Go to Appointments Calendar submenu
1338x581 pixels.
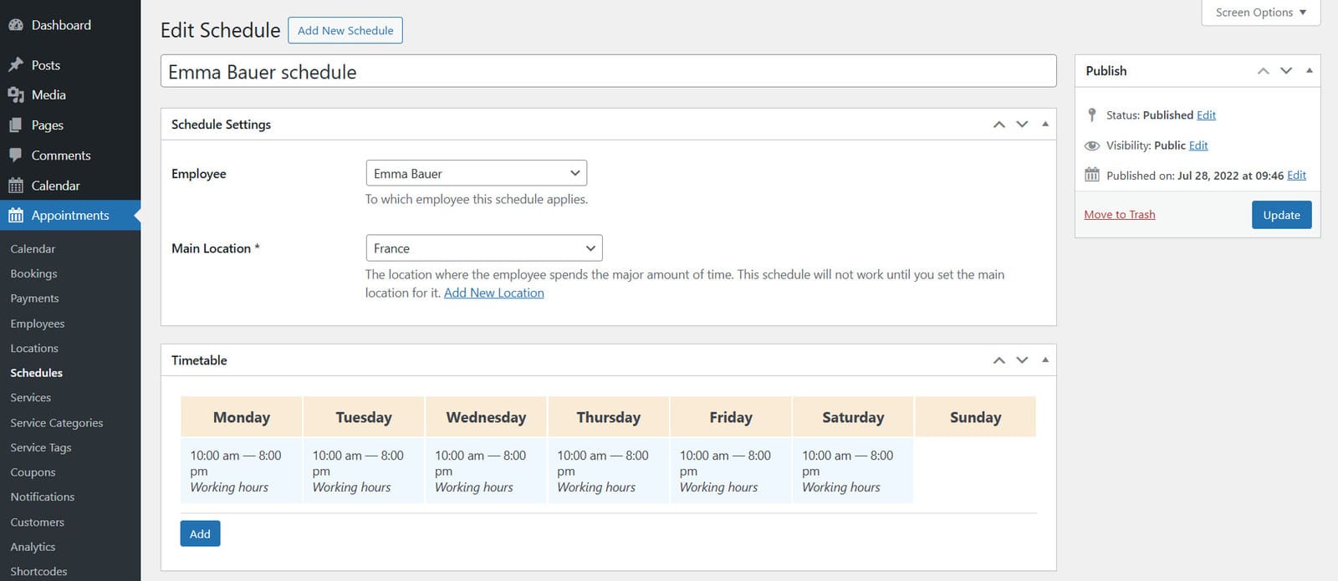(x=33, y=249)
